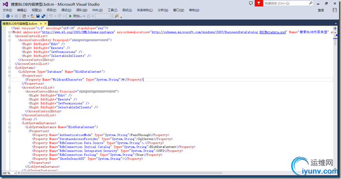This screenshot has height=179, width=341.
Task: Click the horizontal scrollbar thumb
Action: [122, 173]
